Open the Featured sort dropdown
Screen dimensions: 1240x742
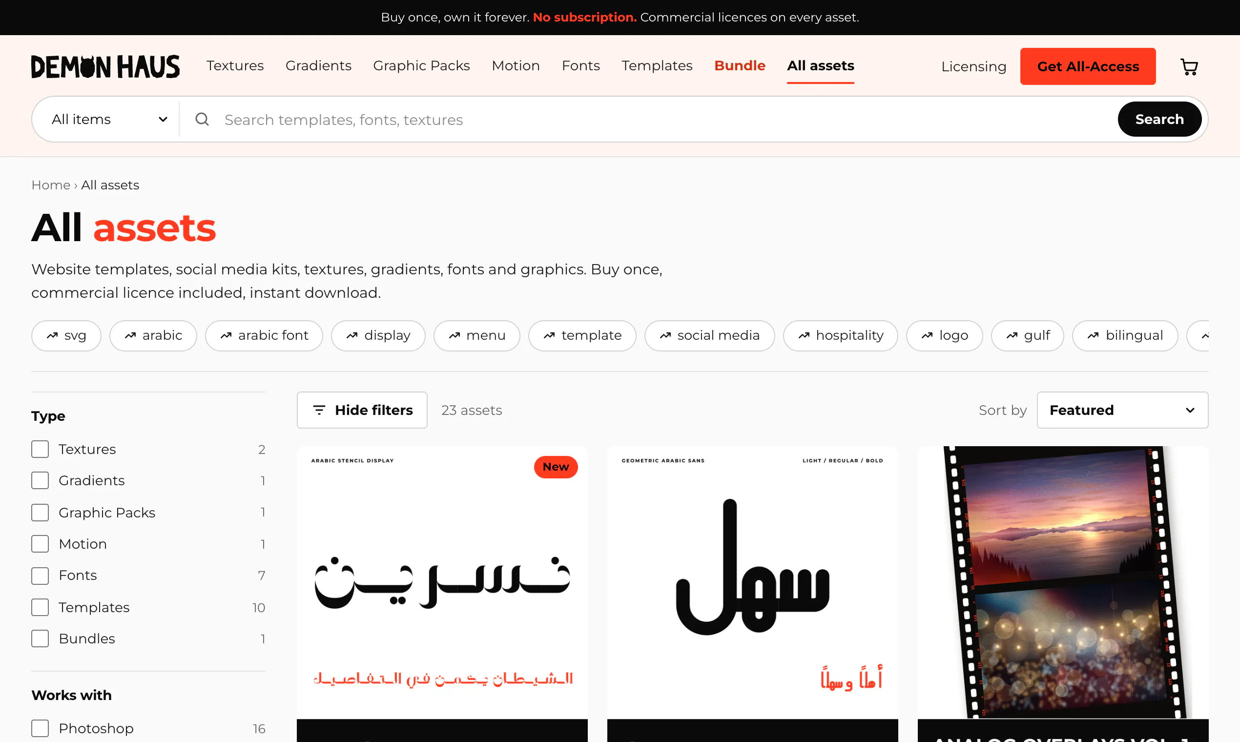click(x=1122, y=410)
